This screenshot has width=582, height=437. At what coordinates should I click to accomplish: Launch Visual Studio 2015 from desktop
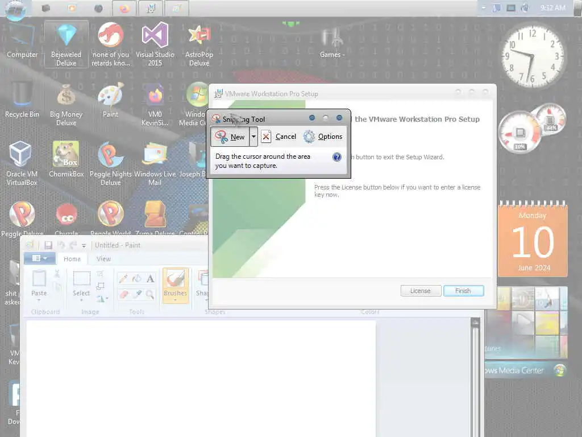tap(155, 44)
